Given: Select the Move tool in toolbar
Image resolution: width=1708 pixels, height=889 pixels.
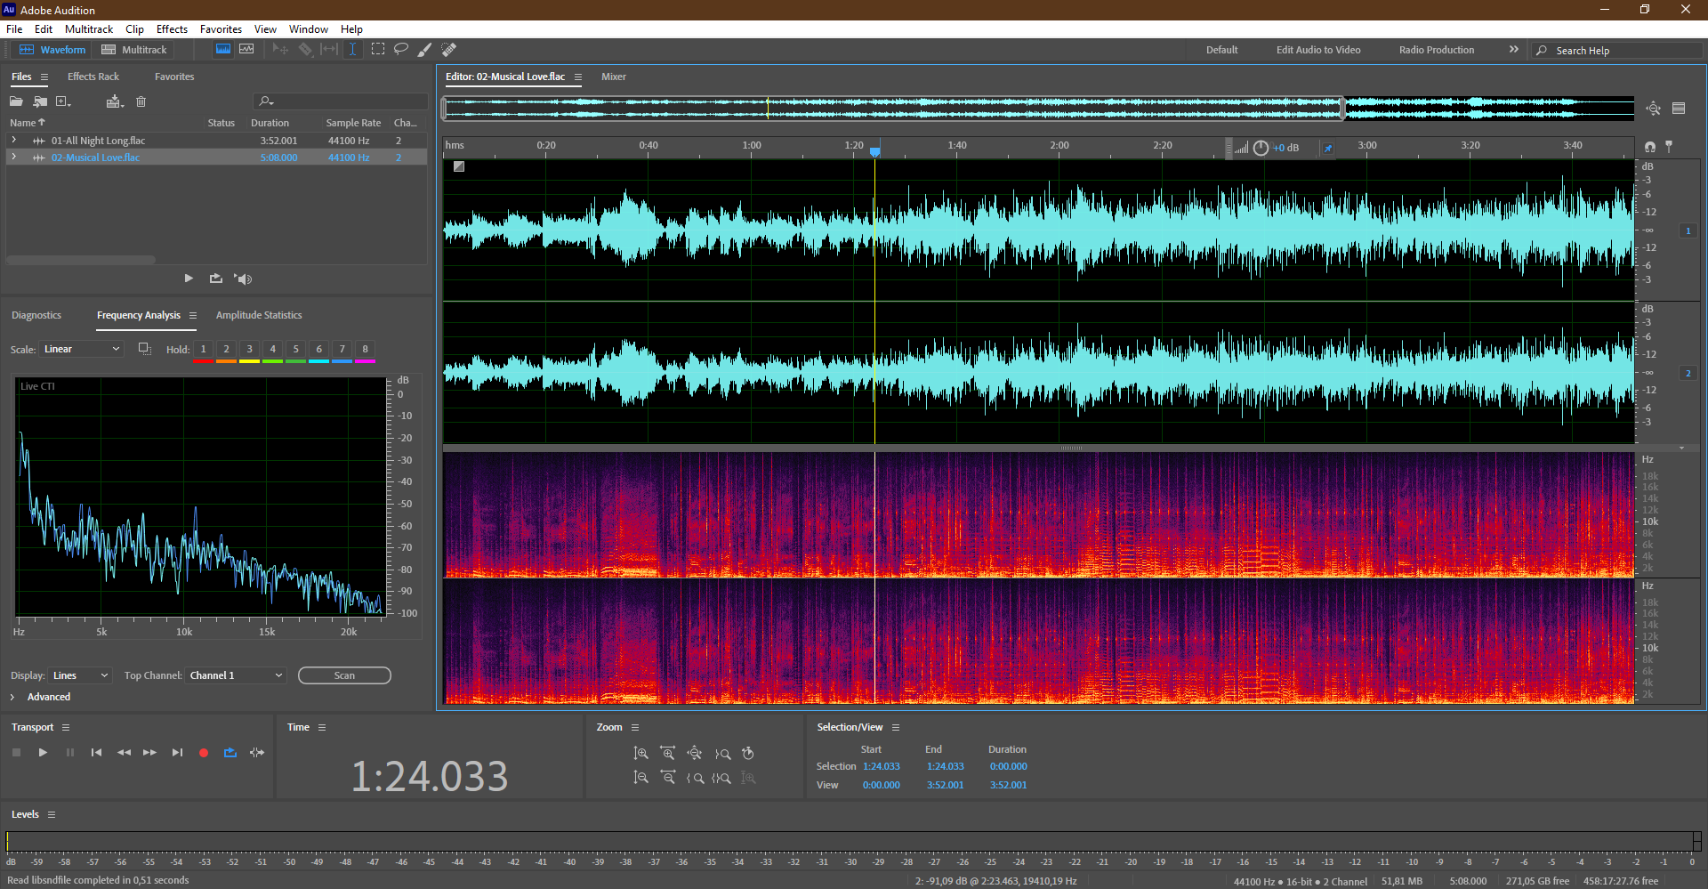Looking at the screenshot, I should pyautogui.click(x=280, y=50).
